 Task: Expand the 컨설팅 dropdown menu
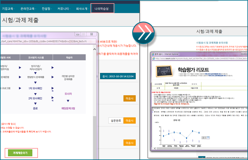[47, 9]
